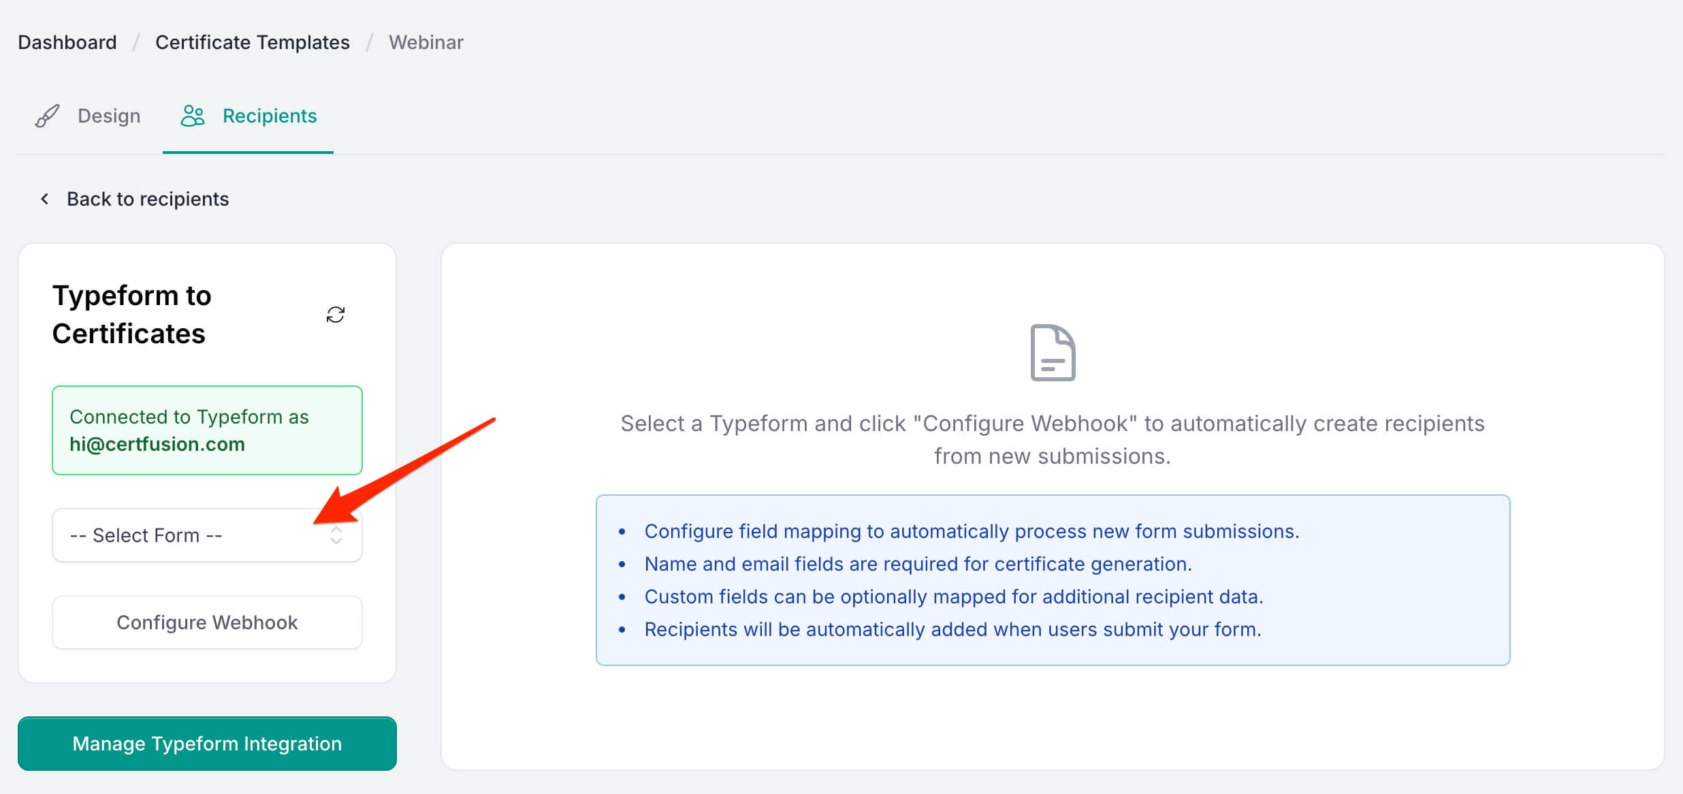Navigate to Certificate Templates breadcrumb
Image resolution: width=1683 pixels, height=794 pixels.
point(253,42)
